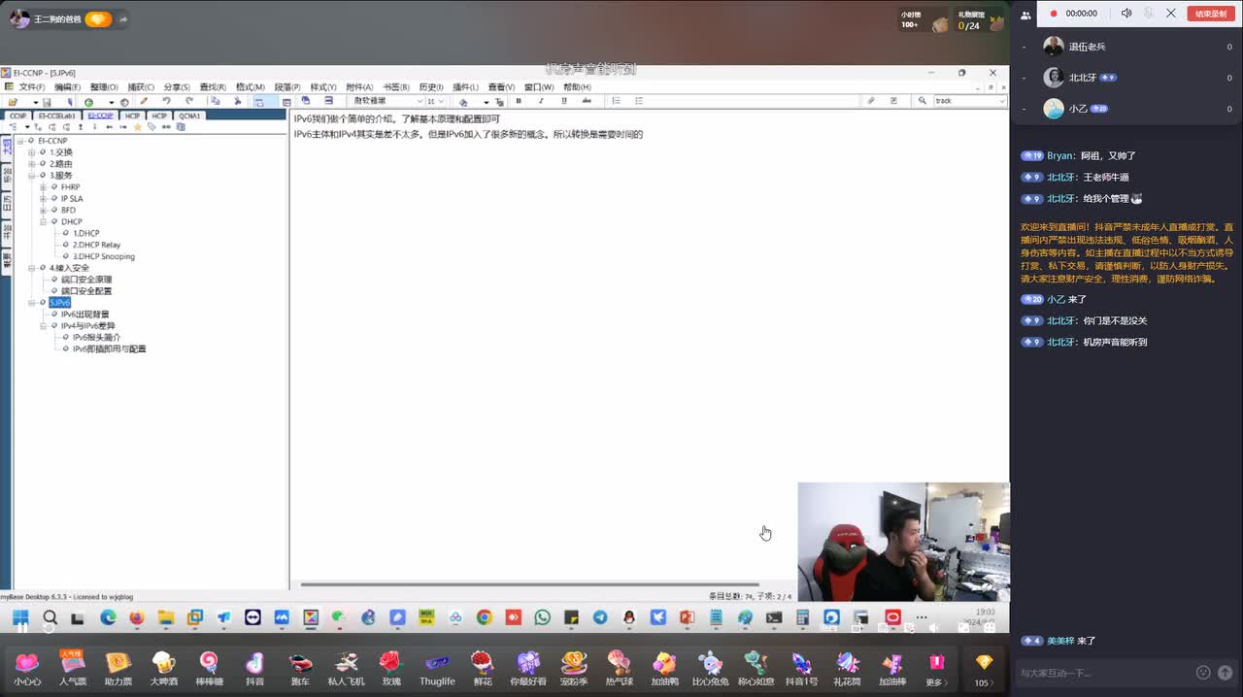1243x697 pixels.
Task: Collapse the IPv4与IPv6差异 tree node
Action: [x=43, y=325]
